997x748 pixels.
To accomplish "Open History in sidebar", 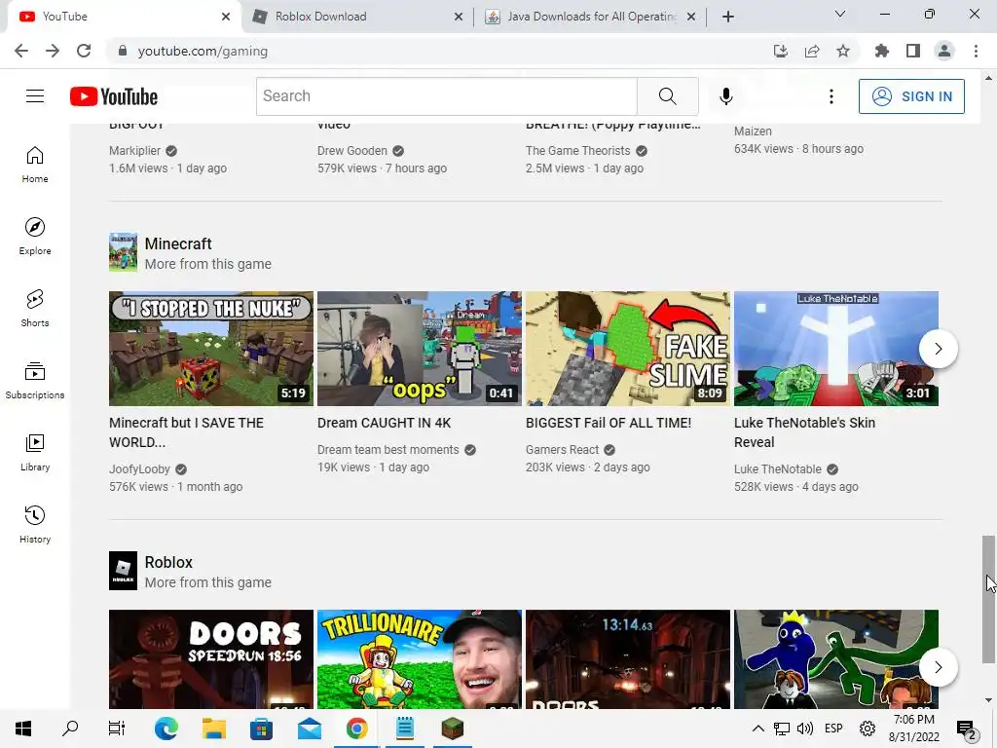I will coord(35,524).
